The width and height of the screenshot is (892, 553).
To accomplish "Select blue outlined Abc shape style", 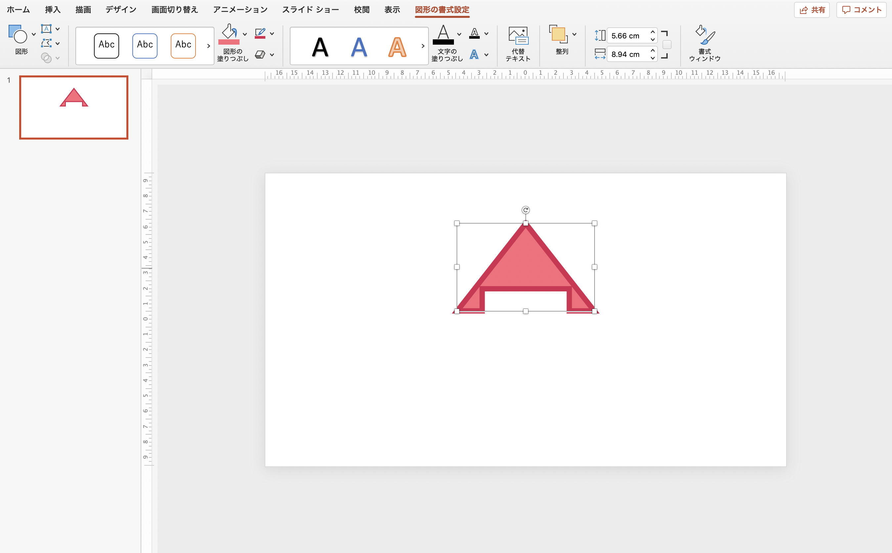I will tap(145, 46).
